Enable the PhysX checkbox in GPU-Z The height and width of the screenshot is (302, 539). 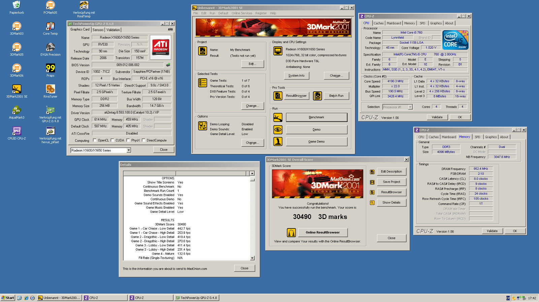point(128,140)
